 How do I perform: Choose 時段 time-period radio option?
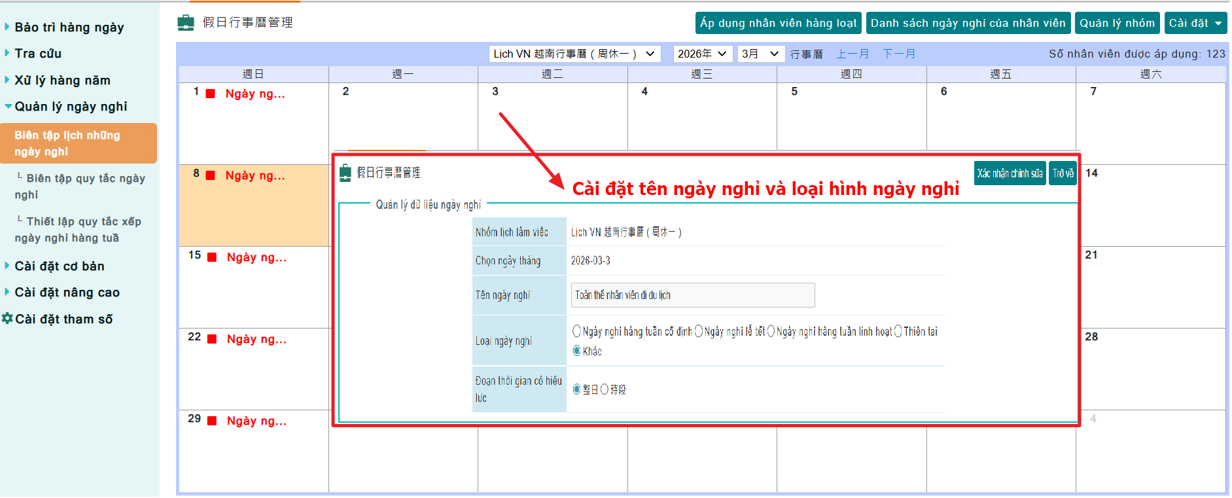pos(604,389)
